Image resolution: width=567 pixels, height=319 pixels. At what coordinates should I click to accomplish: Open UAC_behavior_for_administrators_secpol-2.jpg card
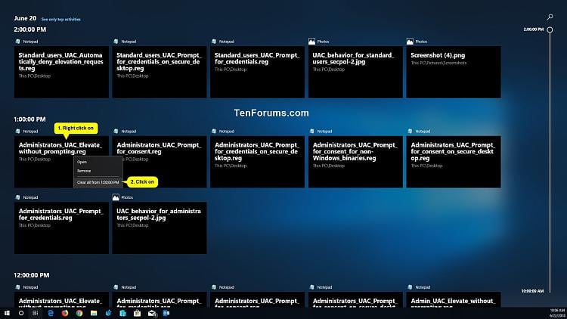159,228
